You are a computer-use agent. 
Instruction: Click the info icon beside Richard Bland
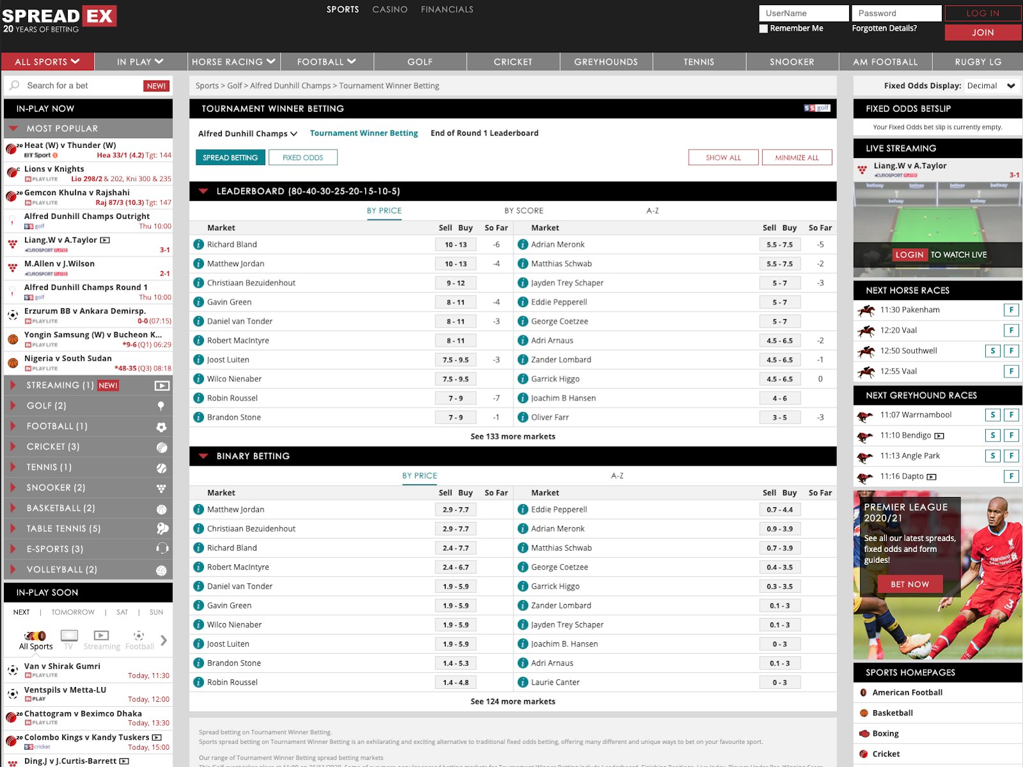point(199,244)
